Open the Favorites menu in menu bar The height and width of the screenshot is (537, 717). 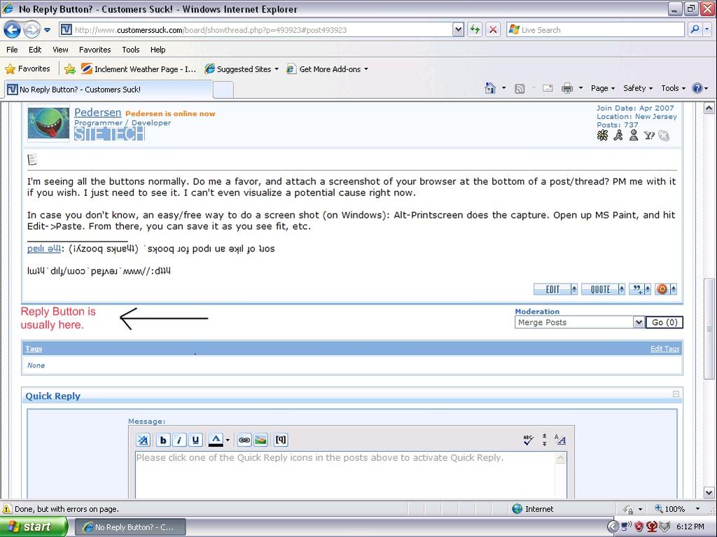(95, 50)
